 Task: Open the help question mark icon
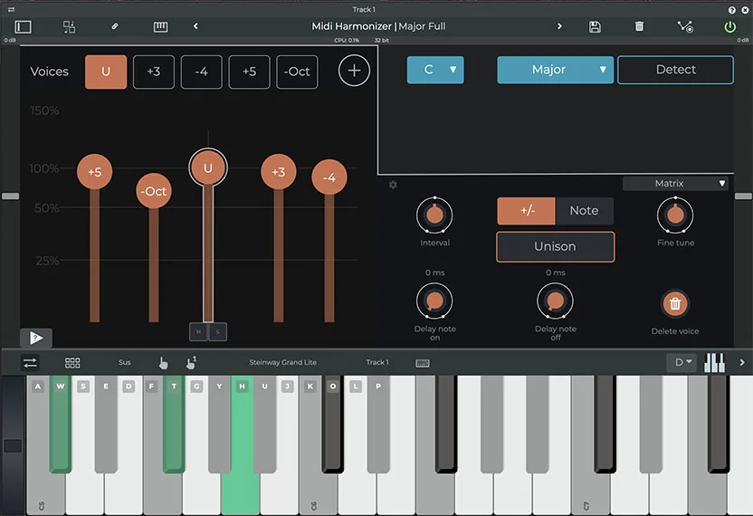(731, 10)
